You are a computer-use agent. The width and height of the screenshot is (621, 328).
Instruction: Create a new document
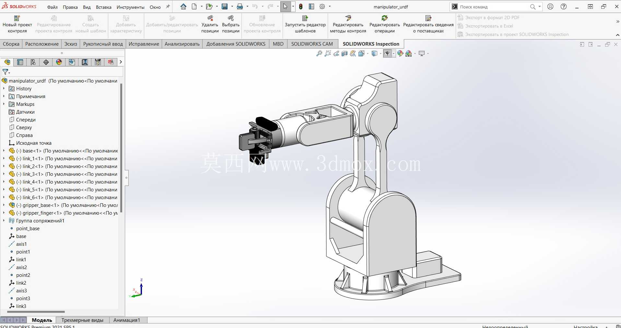tap(194, 6)
